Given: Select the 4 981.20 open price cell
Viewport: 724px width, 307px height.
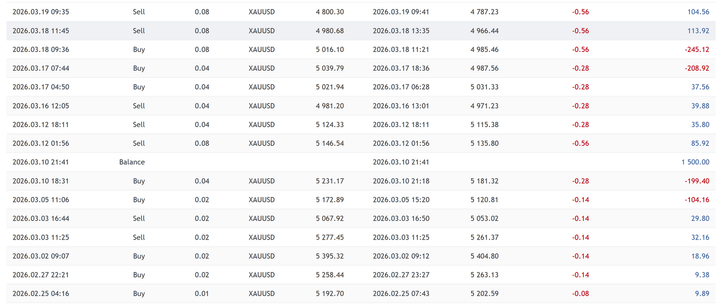Looking at the screenshot, I should [x=330, y=106].
